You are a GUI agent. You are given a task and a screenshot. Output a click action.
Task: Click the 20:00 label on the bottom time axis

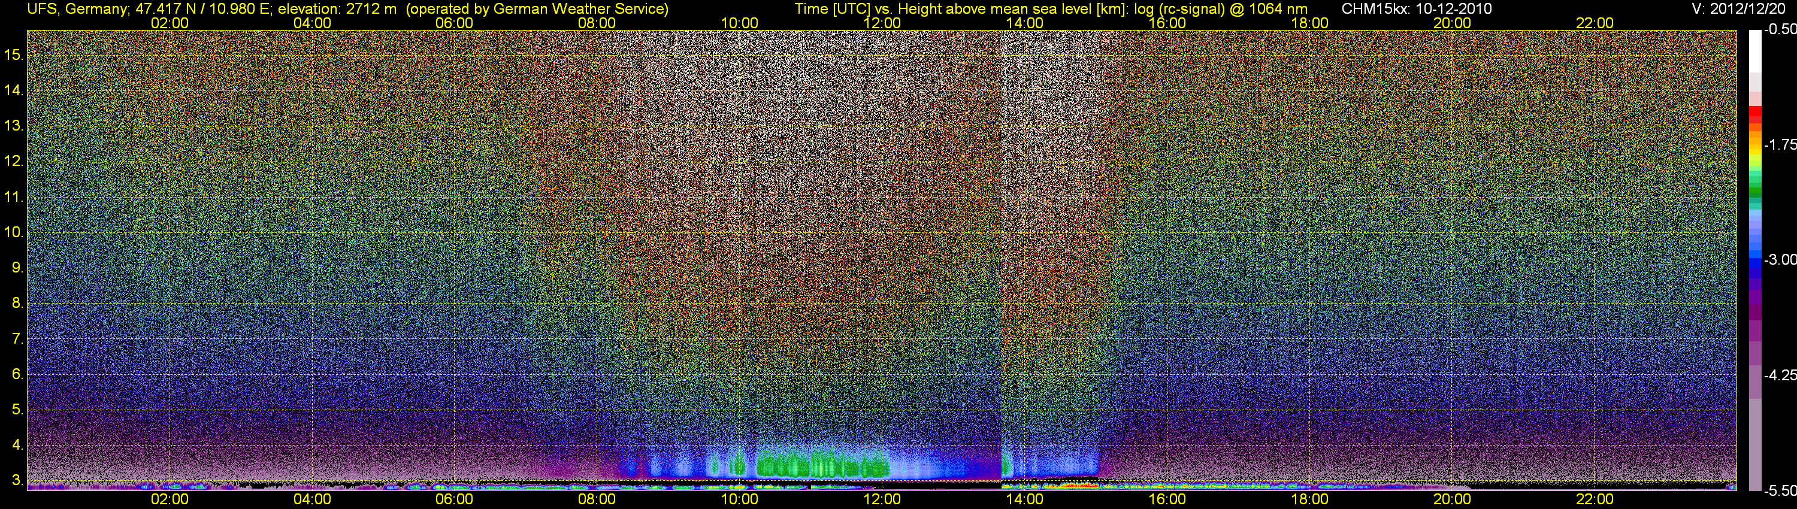1453,499
